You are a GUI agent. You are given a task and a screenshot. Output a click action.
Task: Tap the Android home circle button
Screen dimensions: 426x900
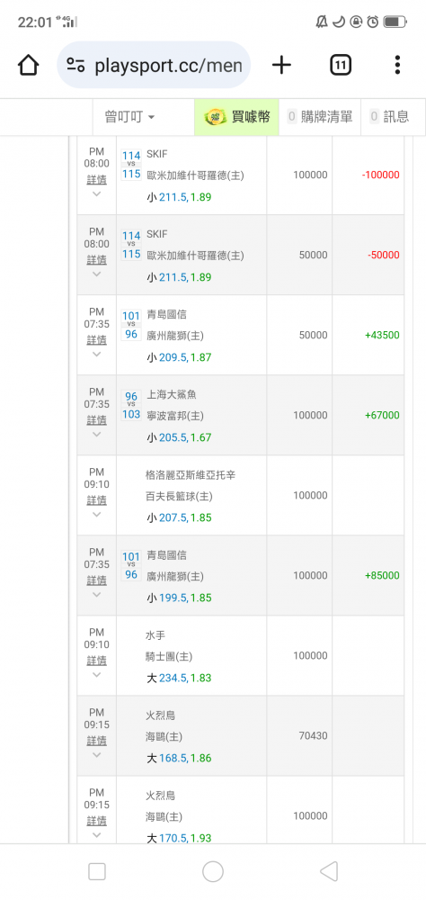tap(213, 871)
